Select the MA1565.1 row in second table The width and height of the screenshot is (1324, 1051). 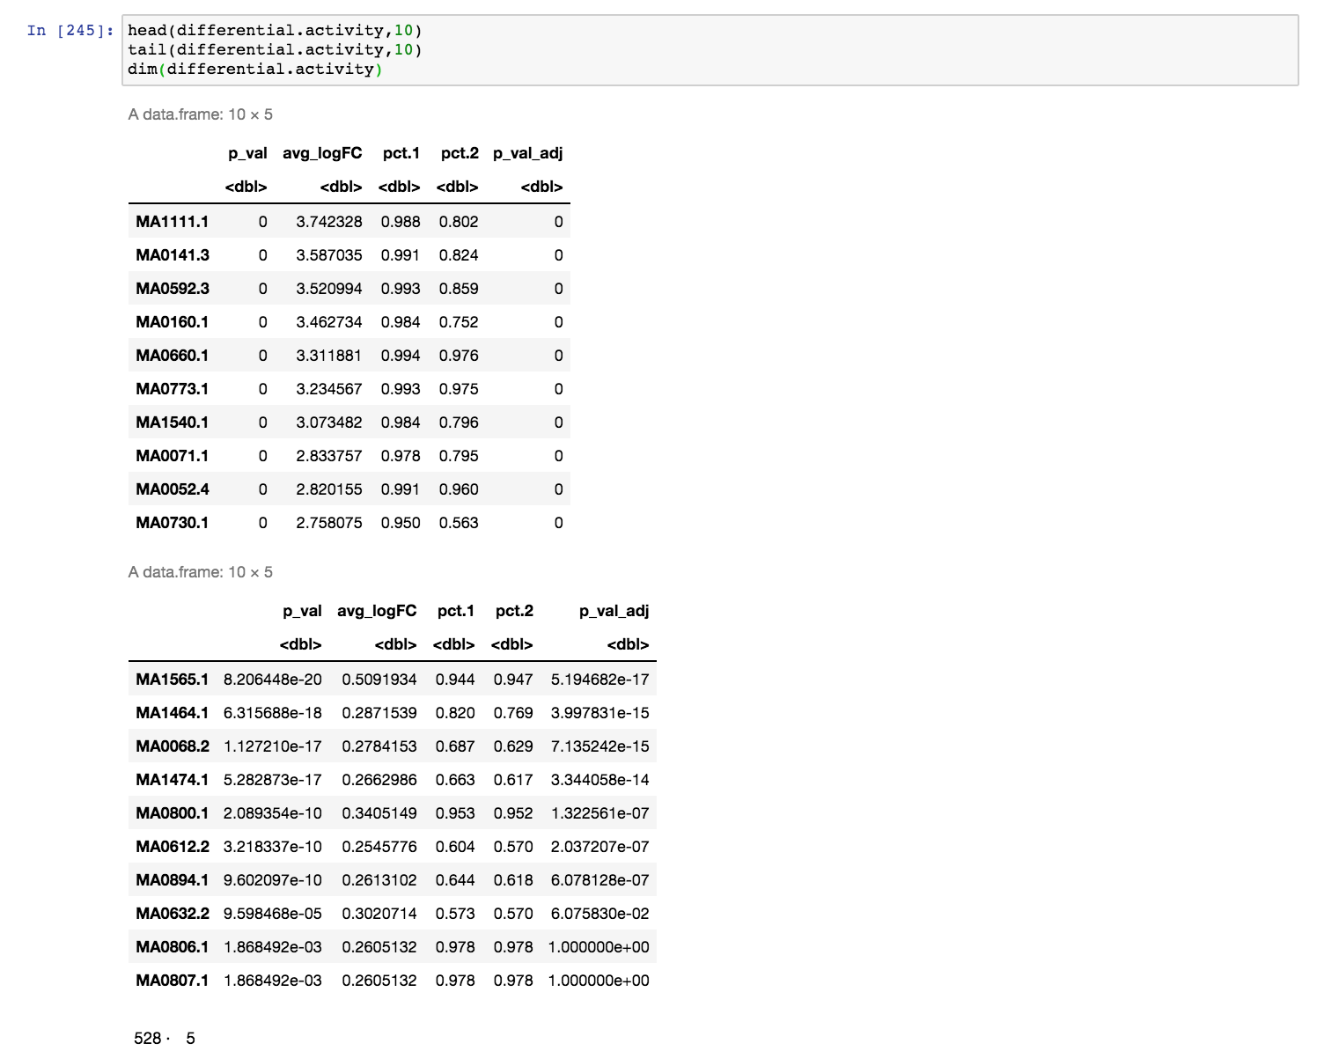point(172,679)
